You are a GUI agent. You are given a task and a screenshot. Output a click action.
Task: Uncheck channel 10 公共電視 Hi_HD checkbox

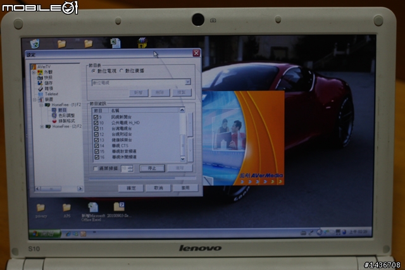pos(96,123)
